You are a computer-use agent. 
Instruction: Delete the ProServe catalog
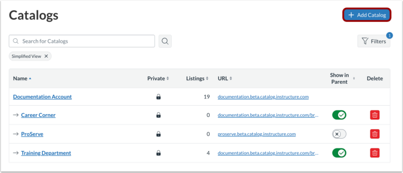click(x=375, y=134)
